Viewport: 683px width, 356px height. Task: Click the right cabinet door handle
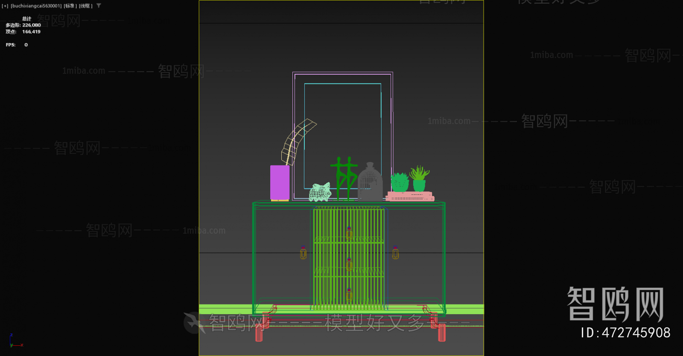395,253
